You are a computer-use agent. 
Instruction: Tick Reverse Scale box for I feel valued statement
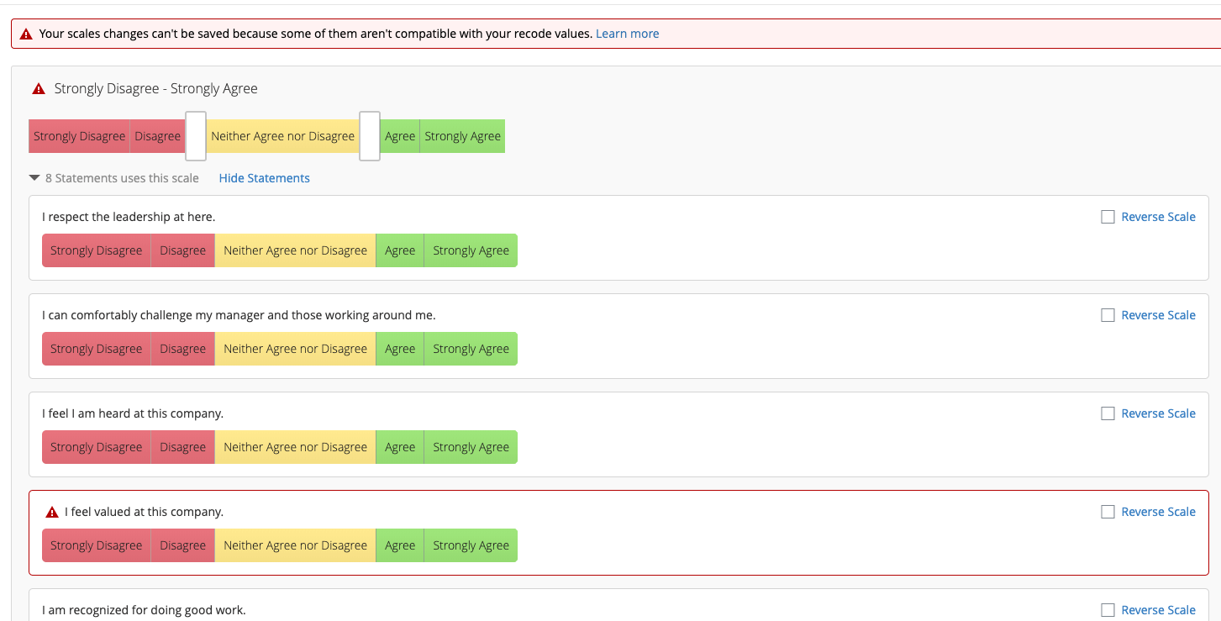tap(1108, 512)
